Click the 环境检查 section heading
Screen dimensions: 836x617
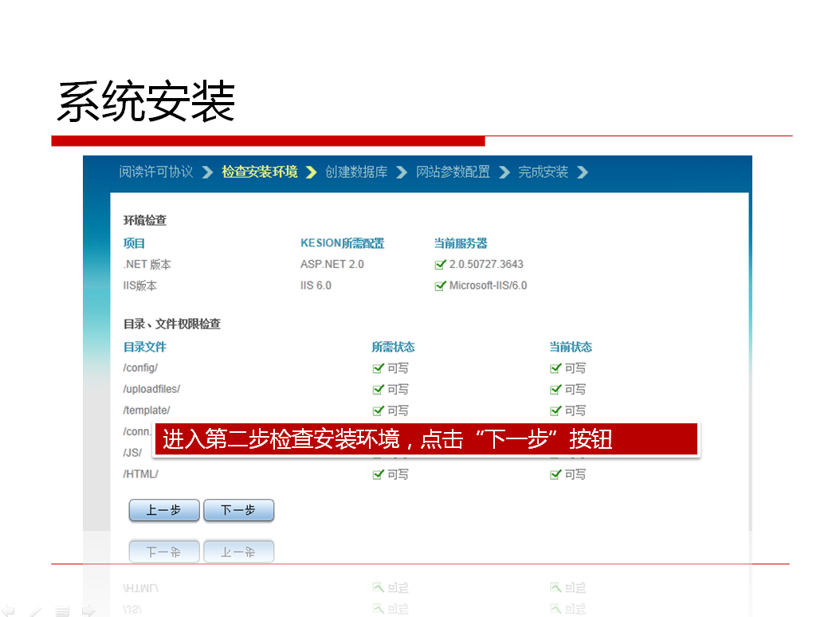[x=145, y=220]
